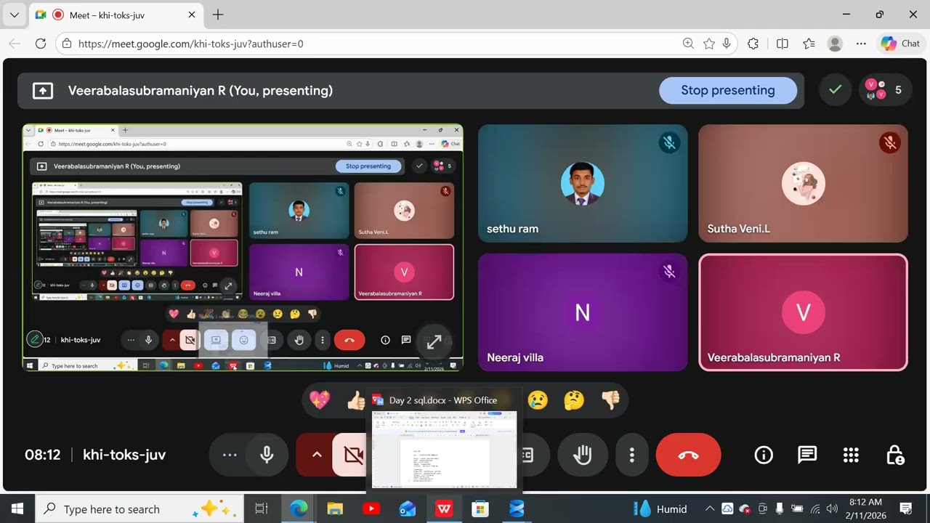Click the green checkmark status icon
The height and width of the screenshot is (523, 930).
(836, 91)
